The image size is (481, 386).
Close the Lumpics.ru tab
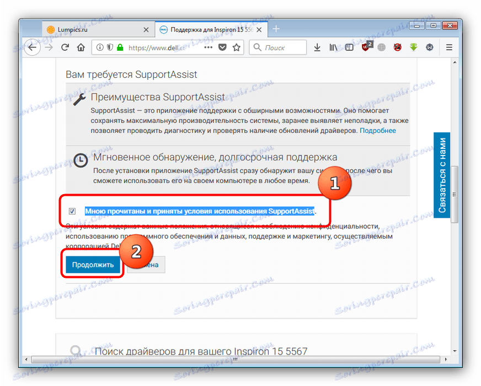point(146,30)
